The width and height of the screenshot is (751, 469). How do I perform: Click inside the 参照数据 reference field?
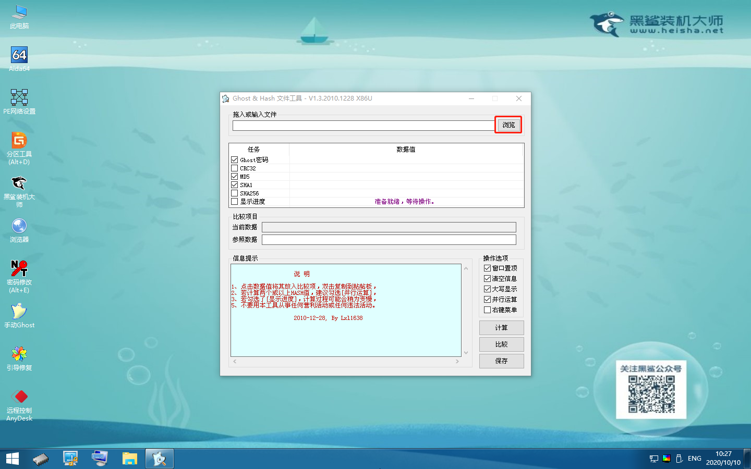point(390,240)
